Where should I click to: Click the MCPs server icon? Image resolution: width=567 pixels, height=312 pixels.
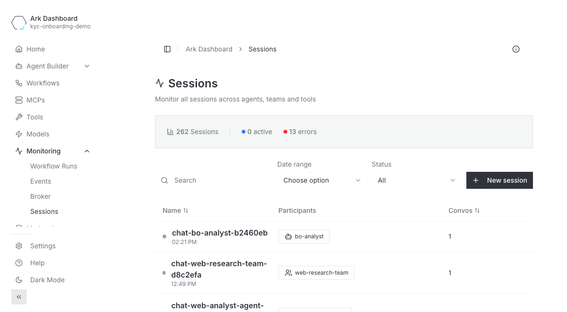click(x=19, y=100)
